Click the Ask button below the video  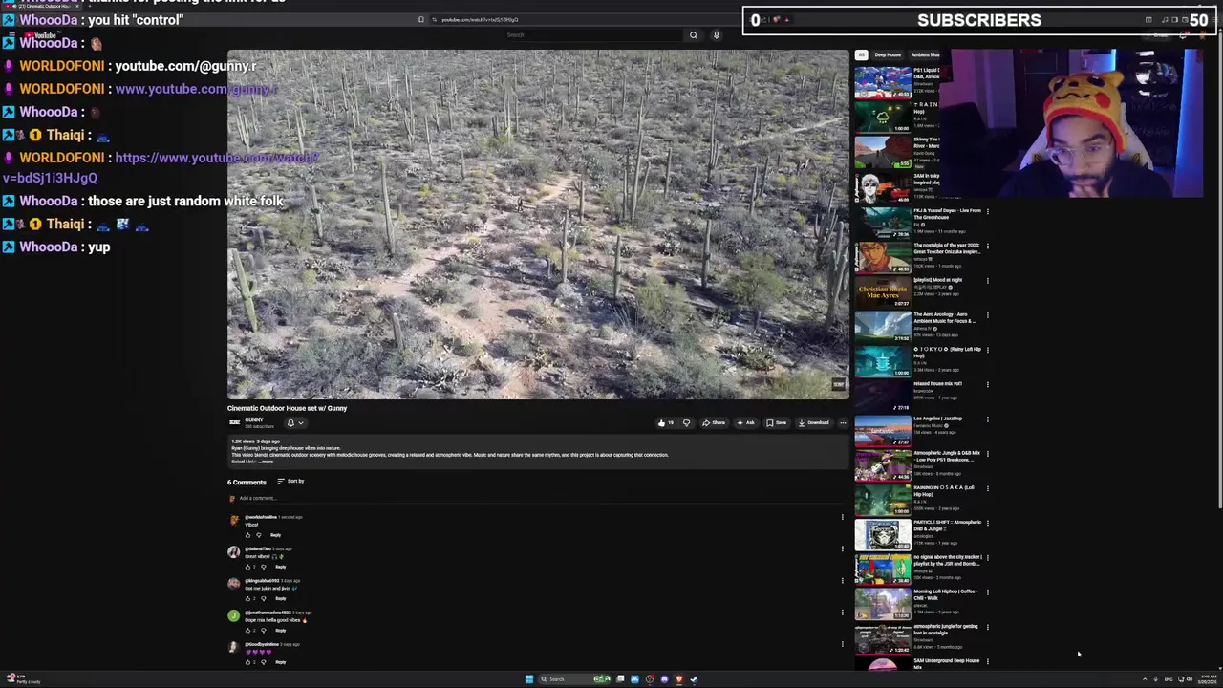[745, 422]
